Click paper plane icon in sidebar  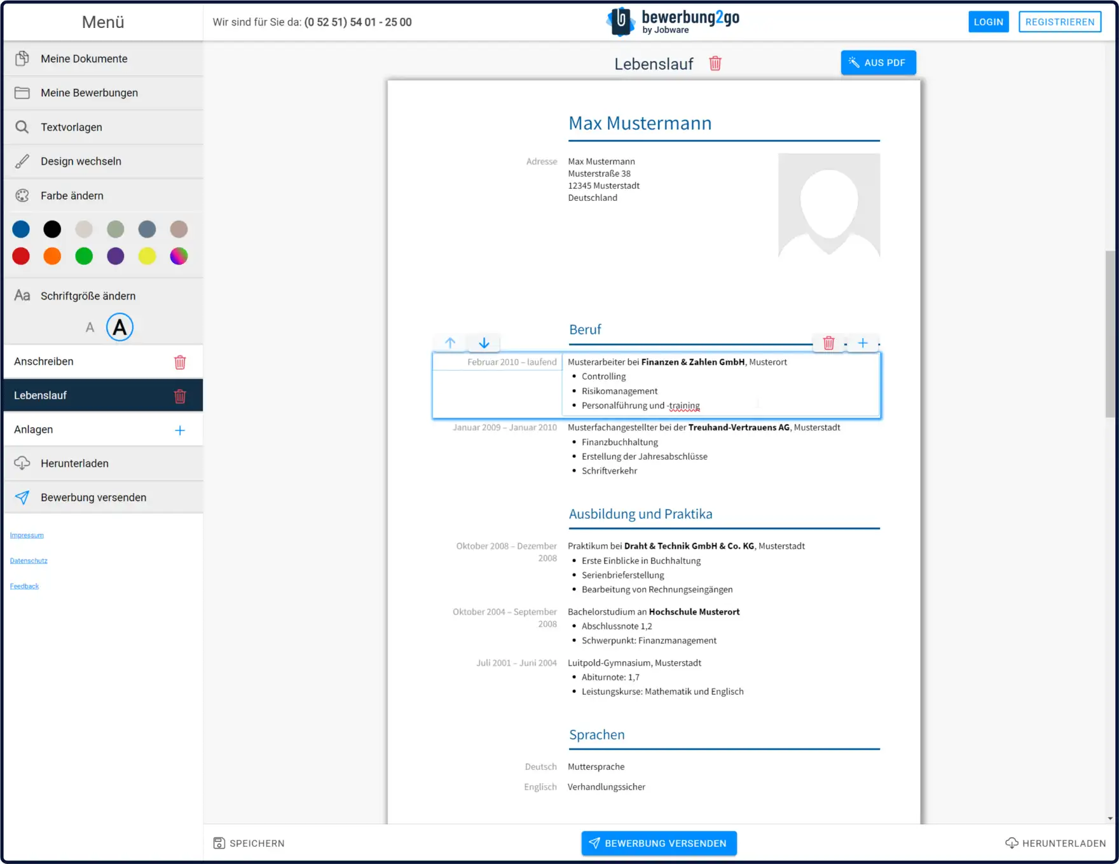tap(22, 498)
